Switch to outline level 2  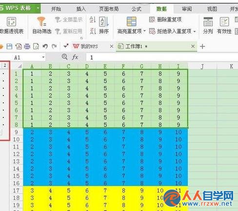pos(5,65)
